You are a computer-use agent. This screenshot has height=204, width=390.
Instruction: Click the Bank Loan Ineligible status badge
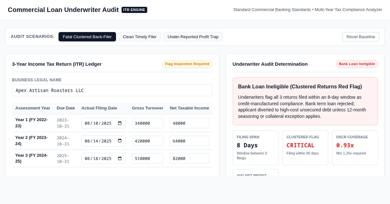[357, 64]
